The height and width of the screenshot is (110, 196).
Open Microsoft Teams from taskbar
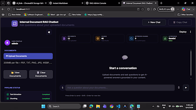pos(105,106)
